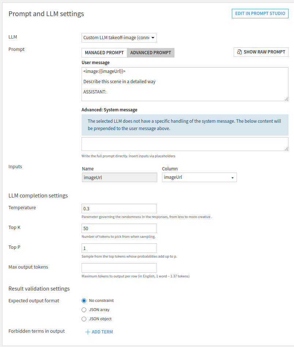Choose JSON object output format
The image size is (294, 347).
84,319
